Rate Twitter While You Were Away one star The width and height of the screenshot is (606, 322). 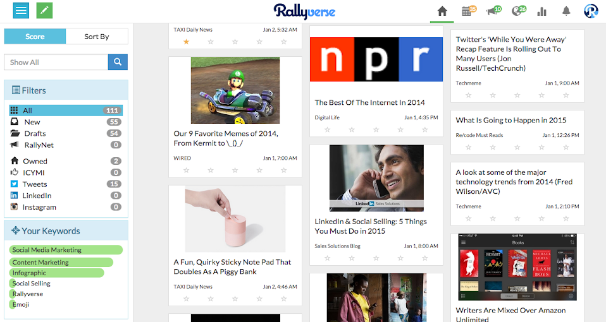click(468, 95)
